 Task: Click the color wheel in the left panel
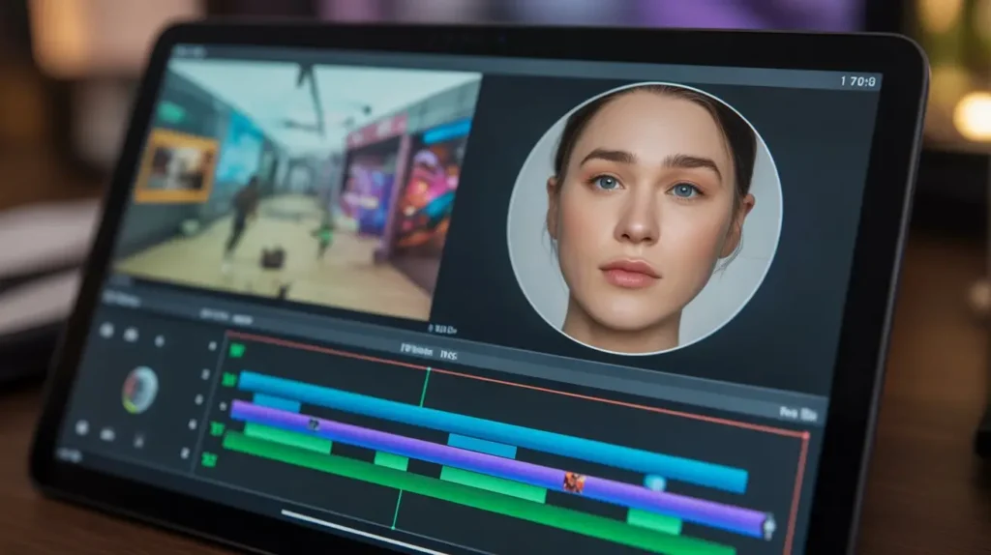pyautogui.click(x=140, y=390)
